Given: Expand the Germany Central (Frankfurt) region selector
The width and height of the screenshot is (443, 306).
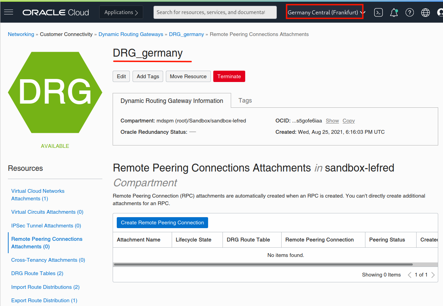Looking at the screenshot, I should [x=326, y=12].
